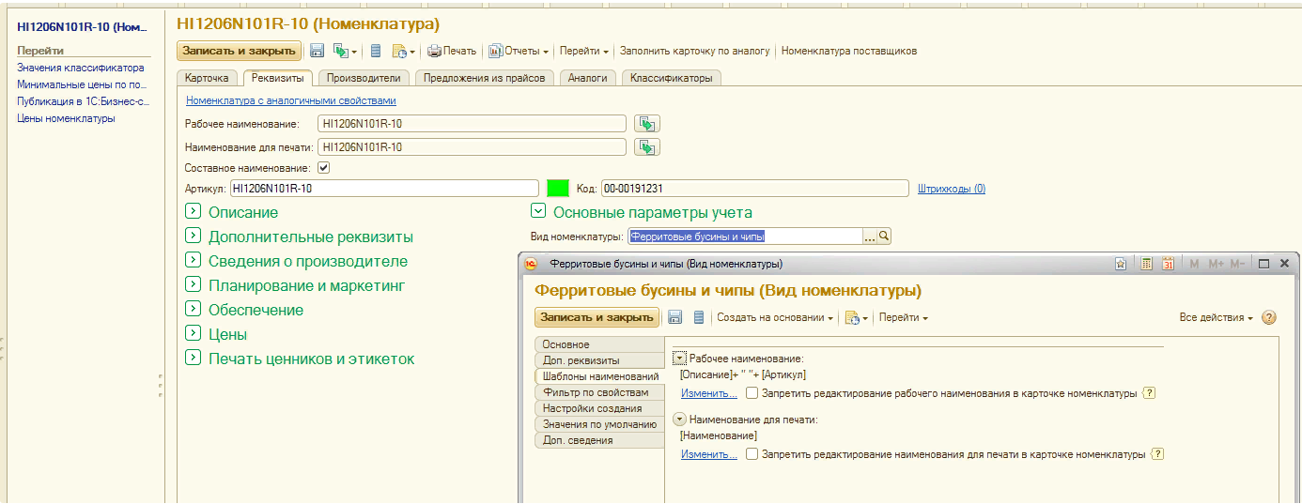Expand the Описание section
The height and width of the screenshot is (504, 1302).
[x=194, y=212]
